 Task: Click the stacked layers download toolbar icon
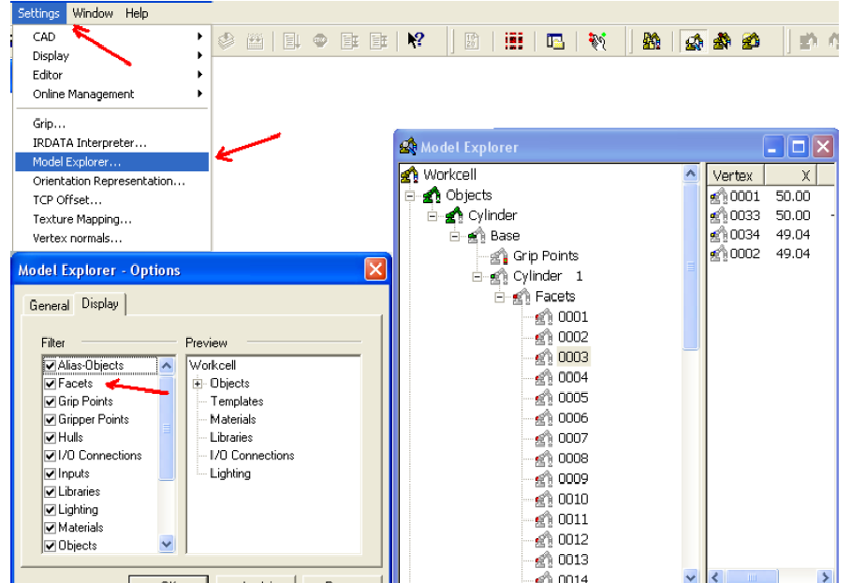pyautogui.click(x=226, y=40)
